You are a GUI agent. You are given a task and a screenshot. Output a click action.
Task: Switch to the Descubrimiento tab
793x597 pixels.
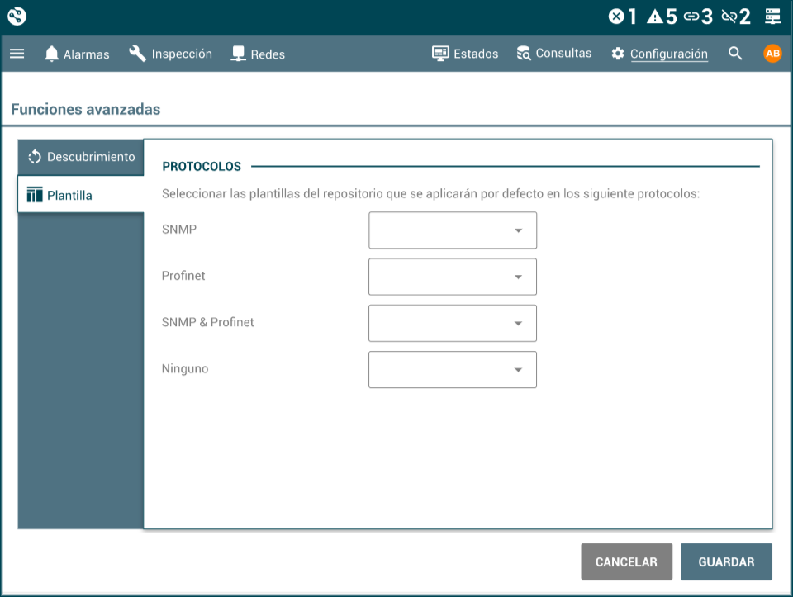pyautogui.click(x=81, y=157)
